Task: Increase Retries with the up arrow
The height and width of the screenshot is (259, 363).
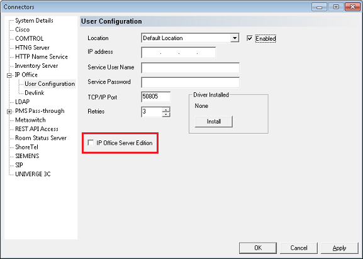Action: point(166,109)
